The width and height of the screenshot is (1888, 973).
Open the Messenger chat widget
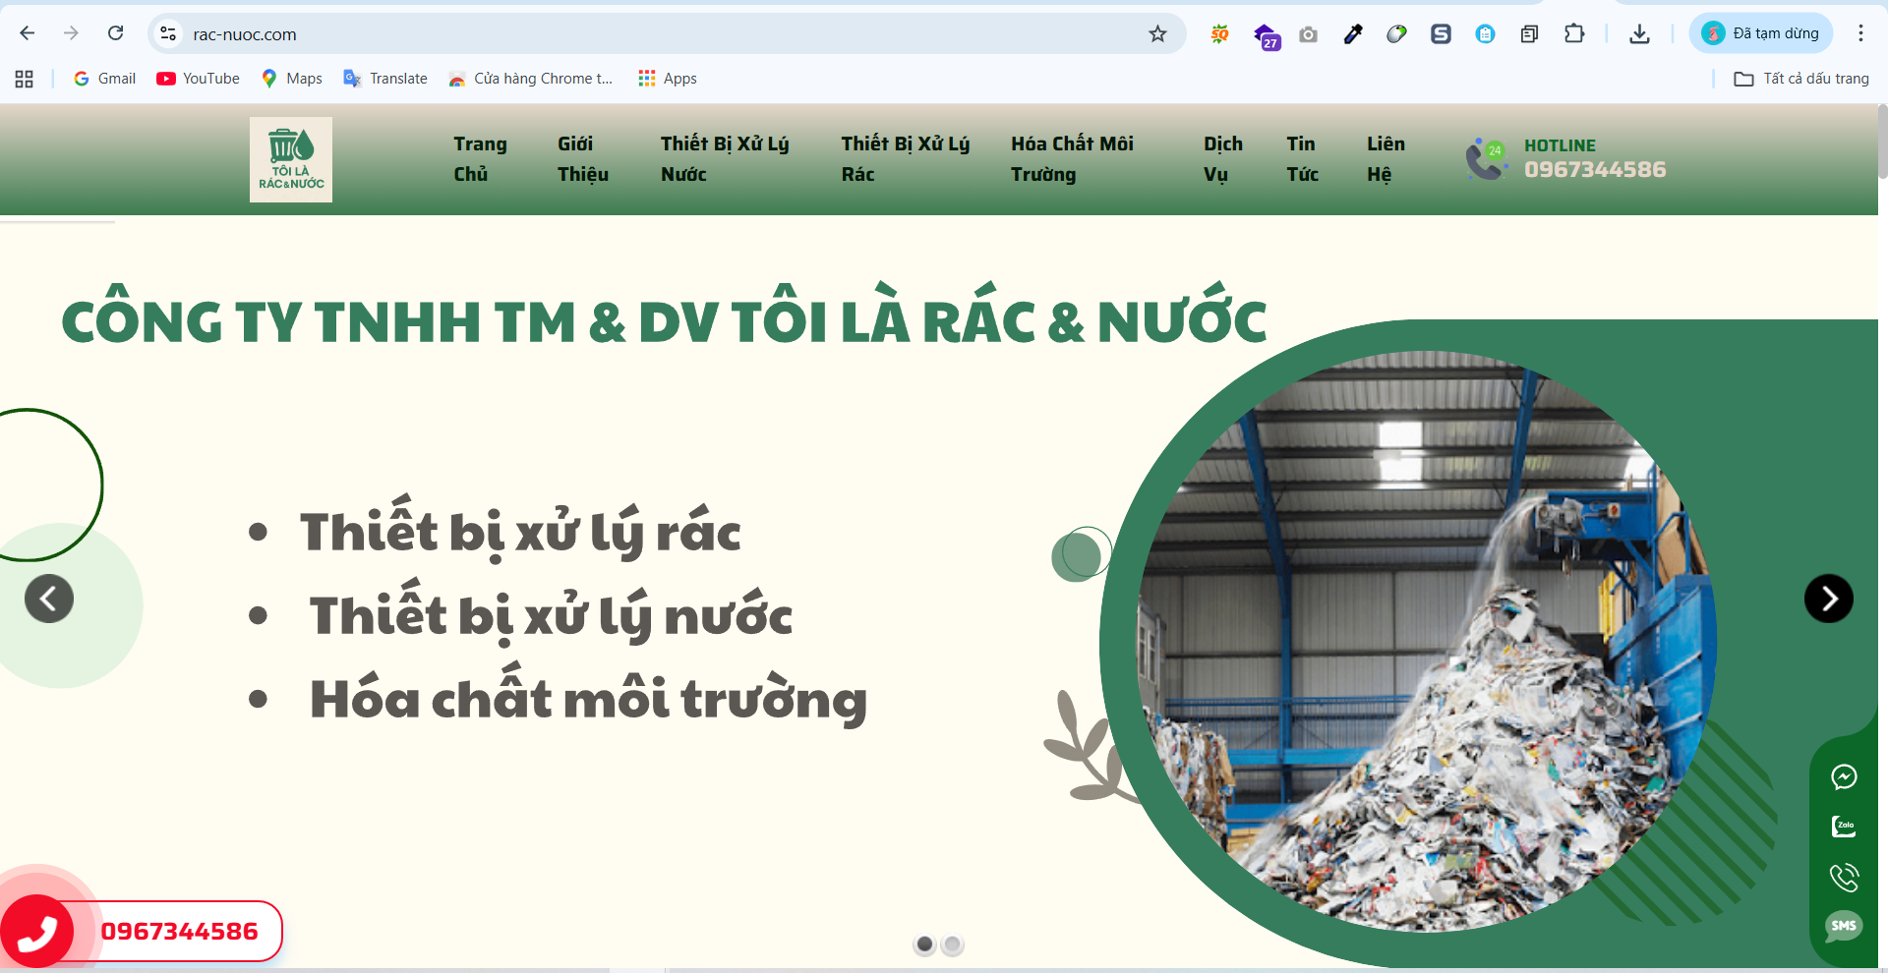tap(1845, 776)
